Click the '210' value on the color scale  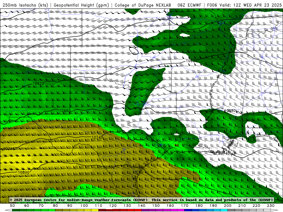pyautogui.click(x=242, y=206)
